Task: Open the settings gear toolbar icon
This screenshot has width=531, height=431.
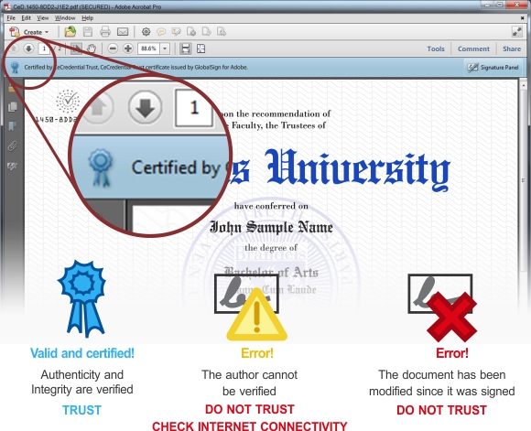Action: (146, 32)
